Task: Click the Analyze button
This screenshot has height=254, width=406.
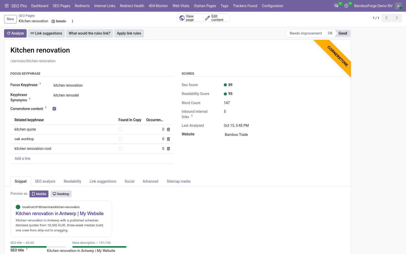Action: click(x=15, y=33)
